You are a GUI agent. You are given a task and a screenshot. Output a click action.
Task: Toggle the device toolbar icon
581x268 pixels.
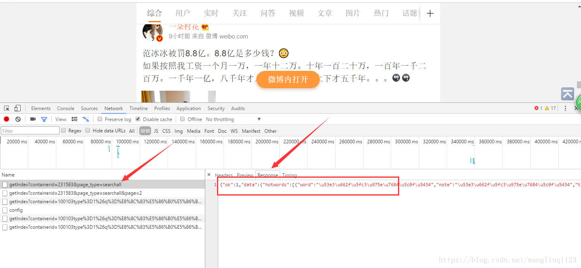(x=17, y=108)
